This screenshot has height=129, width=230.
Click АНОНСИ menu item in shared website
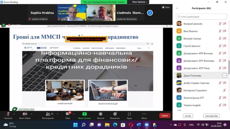pos(86,48)
